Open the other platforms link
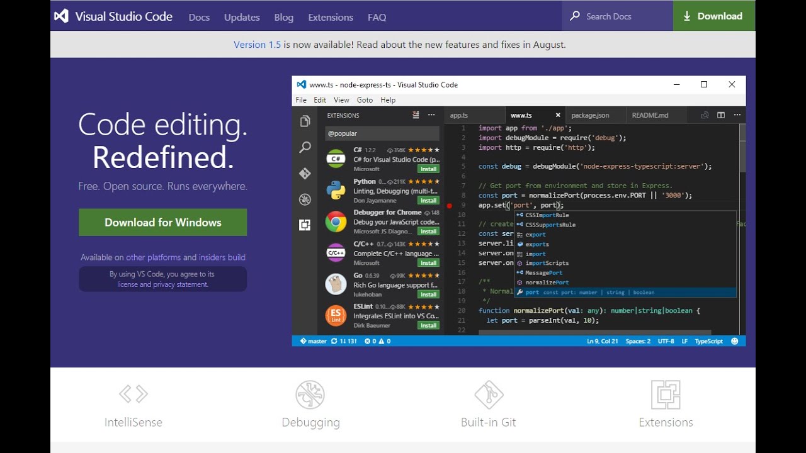This screenshot has width=806, height=453. (153, 257)
